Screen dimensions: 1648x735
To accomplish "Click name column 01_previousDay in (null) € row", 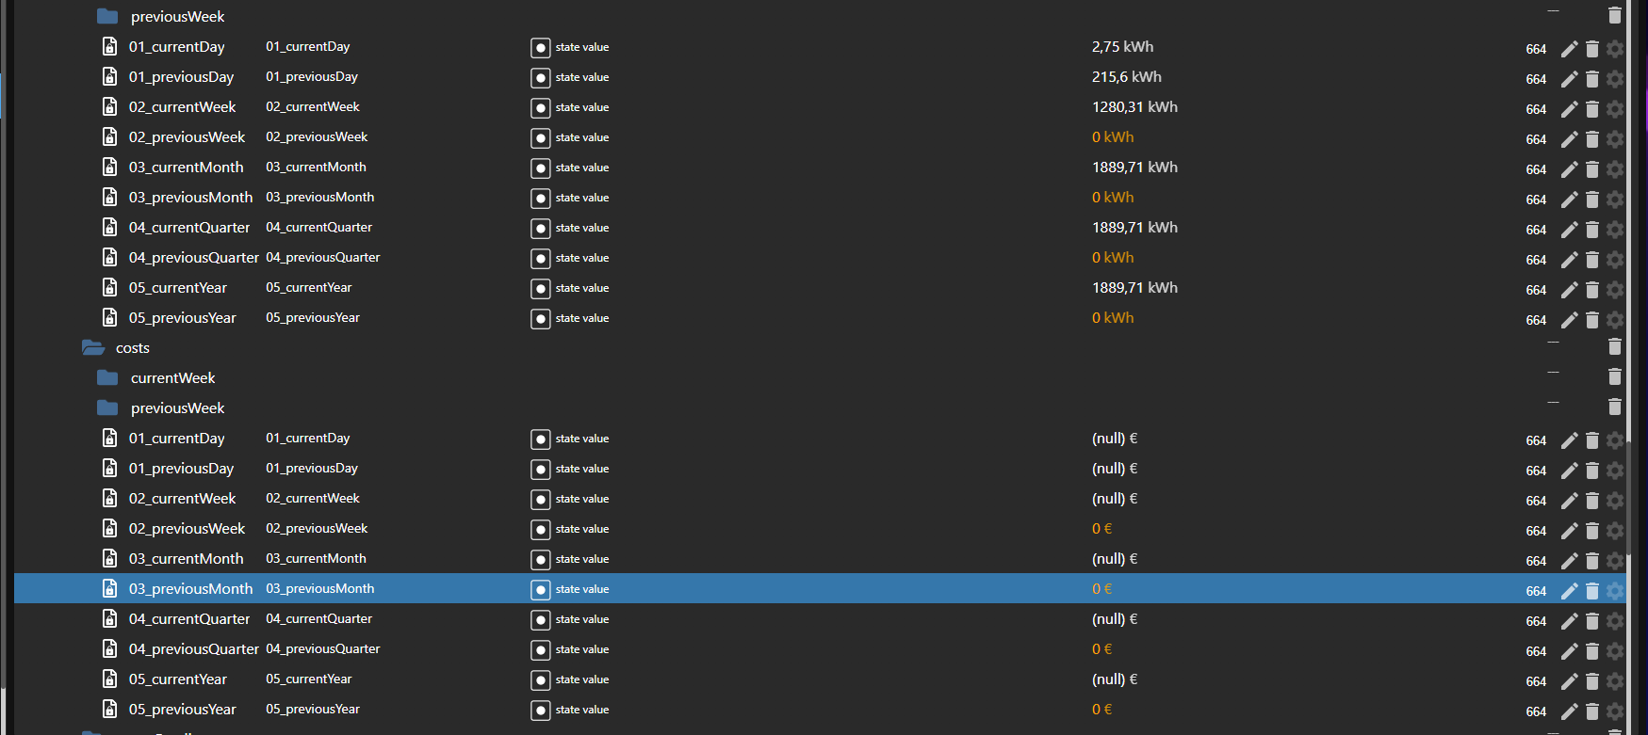I will tap(312, 468).
